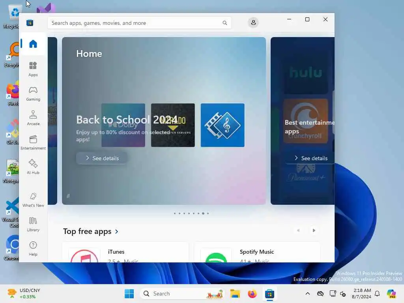The width and height of the screenshot is (404, 303).
Task: Click the display/network tray icon
Action: [333, 294]
